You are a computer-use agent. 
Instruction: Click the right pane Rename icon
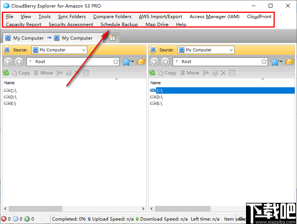[206, 73]
